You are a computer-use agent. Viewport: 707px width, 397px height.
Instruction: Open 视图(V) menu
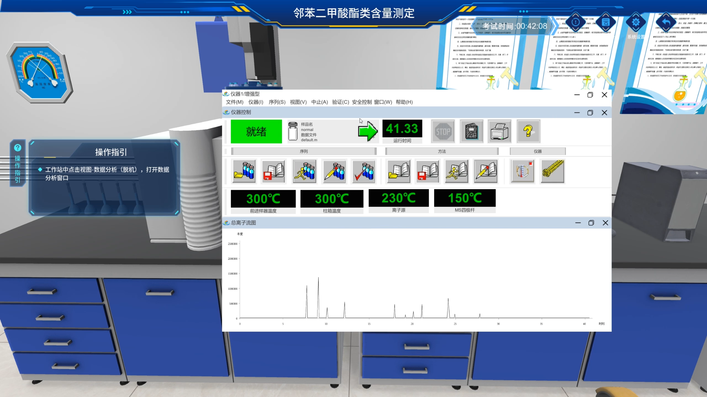pyautogui.click(x=298, y=102)
